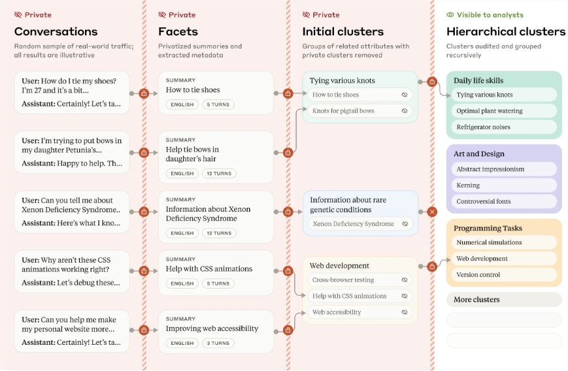Click lock icon right of Web development initial cluster
568x371 pixels.
(x=431, y=266)
